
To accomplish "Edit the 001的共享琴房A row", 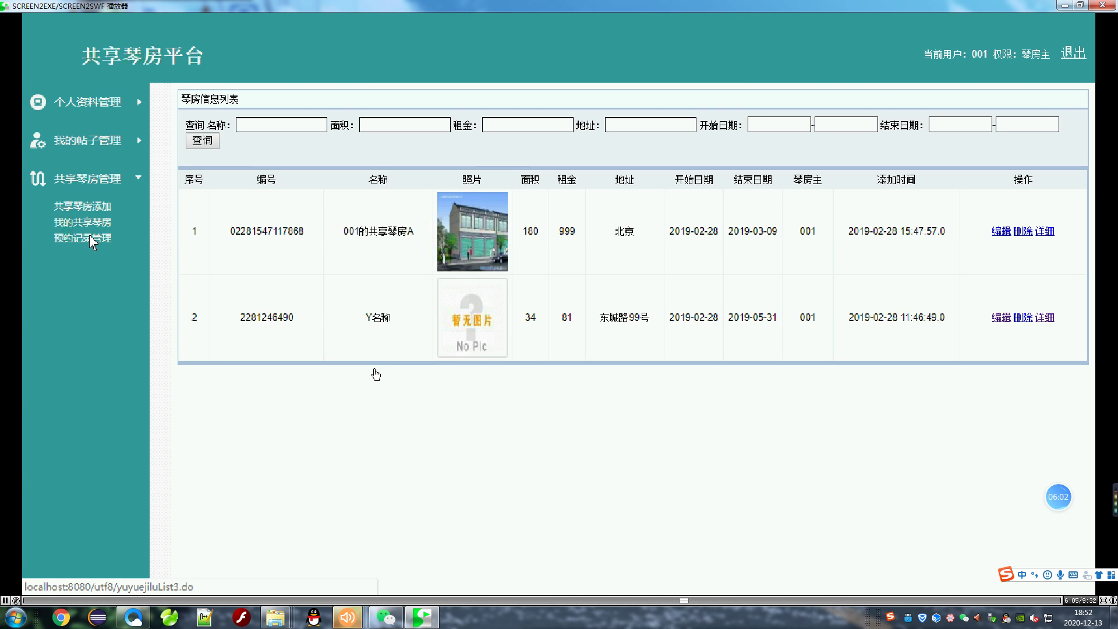I will [1001, 231].
